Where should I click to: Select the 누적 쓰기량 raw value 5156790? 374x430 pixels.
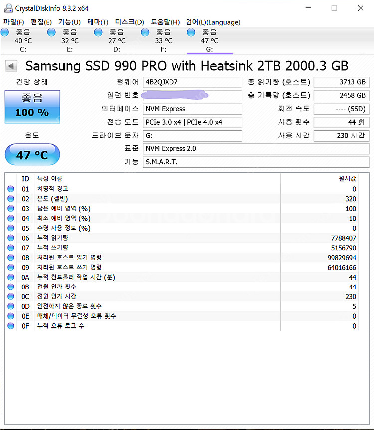[343, 248]
